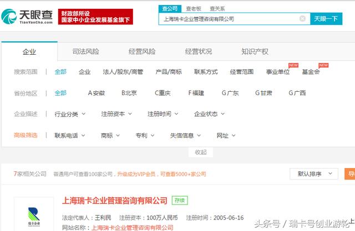This screenshot has height=231, width=355.
Task: Filter by region C重庆
Action: [x=163, y=93]
